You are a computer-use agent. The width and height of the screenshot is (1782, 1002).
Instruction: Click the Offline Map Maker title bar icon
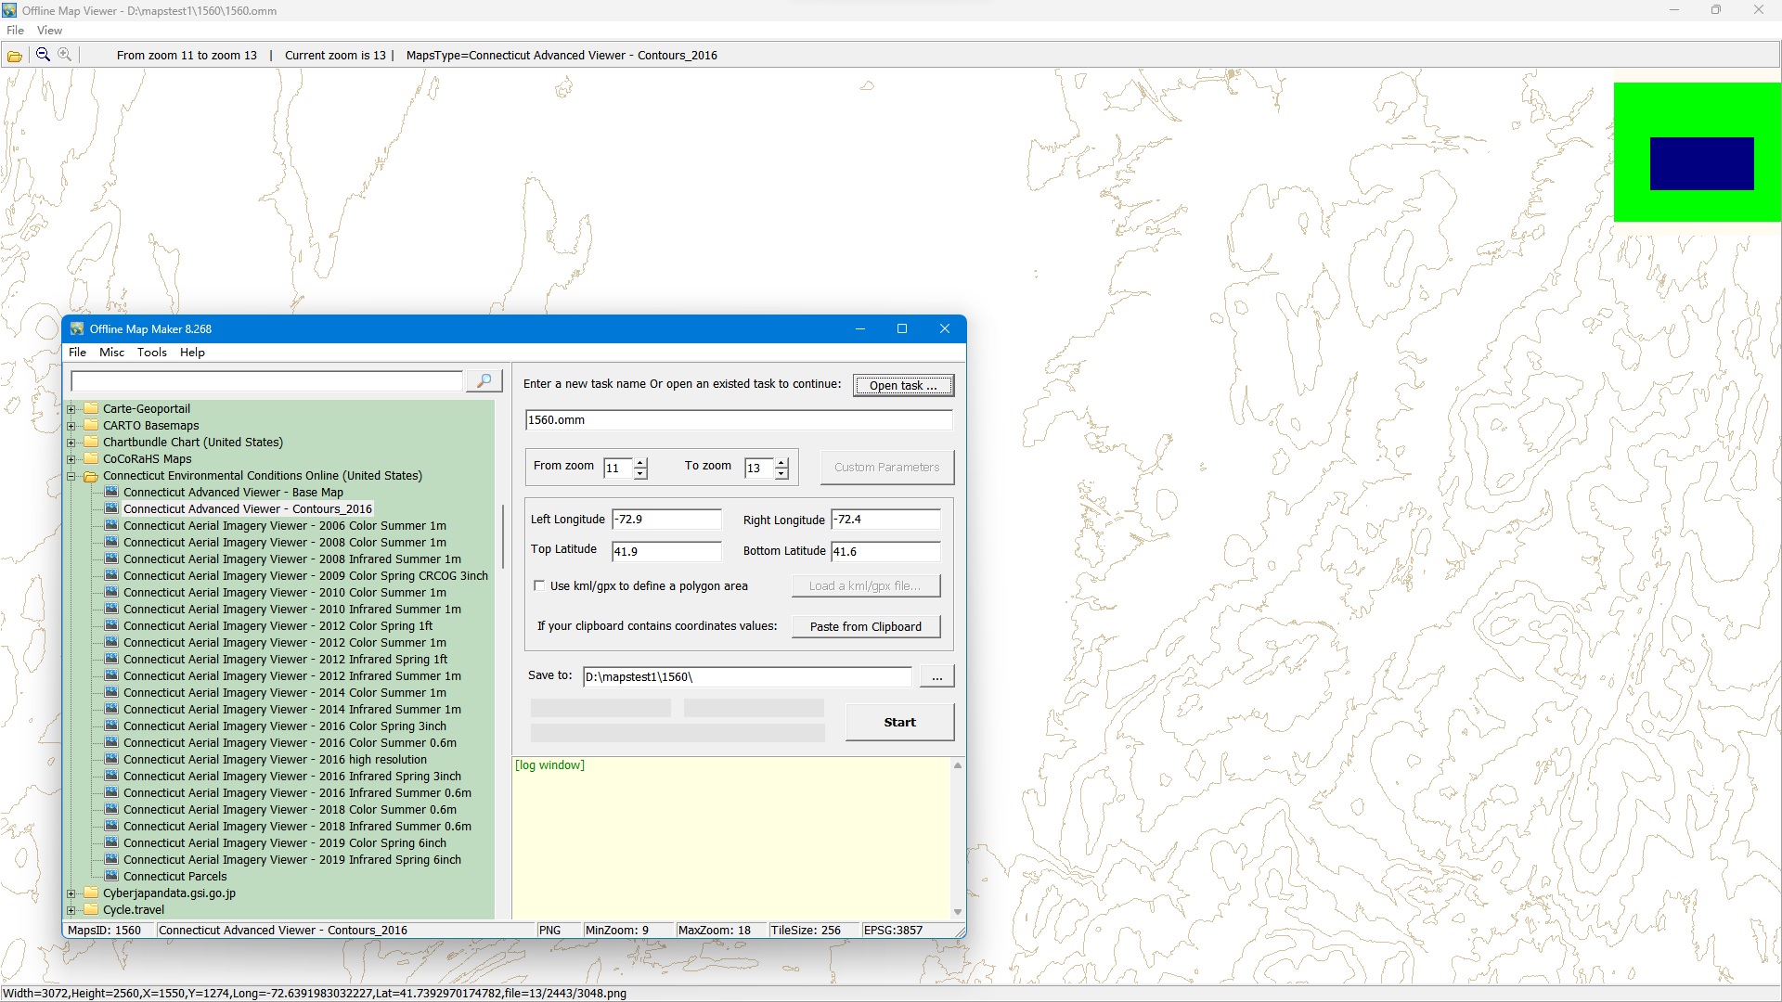tap(77, 328)
